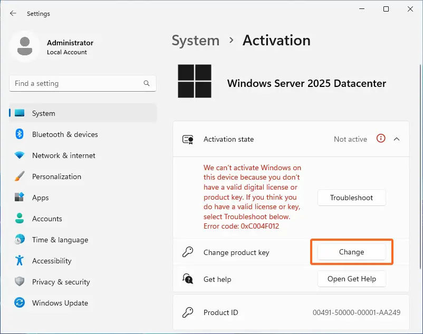Click the Windows Update sync icon
Viewport: 423px width, 334px height.
click(20, 302)
